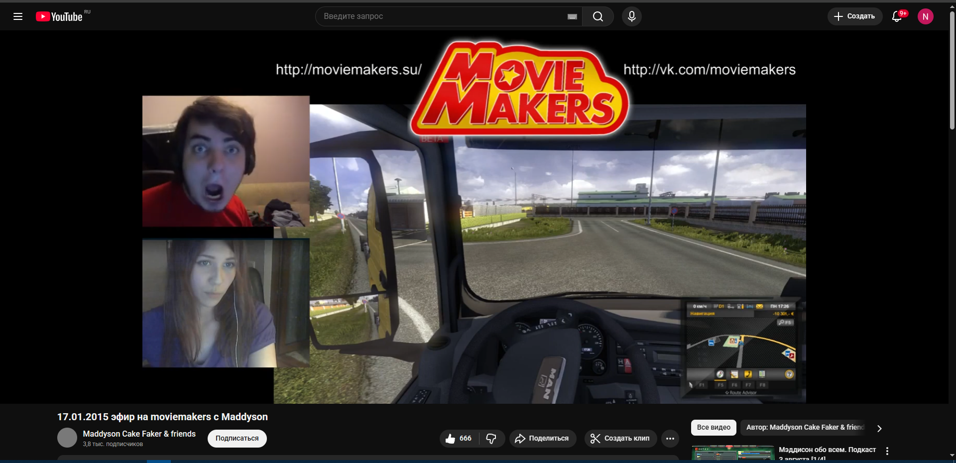Image resolution: width=956 pixels, height=463 pixels.
Task: Open the more actions three-dot menu
Action: pyautogui.click(x=670, y=439)
